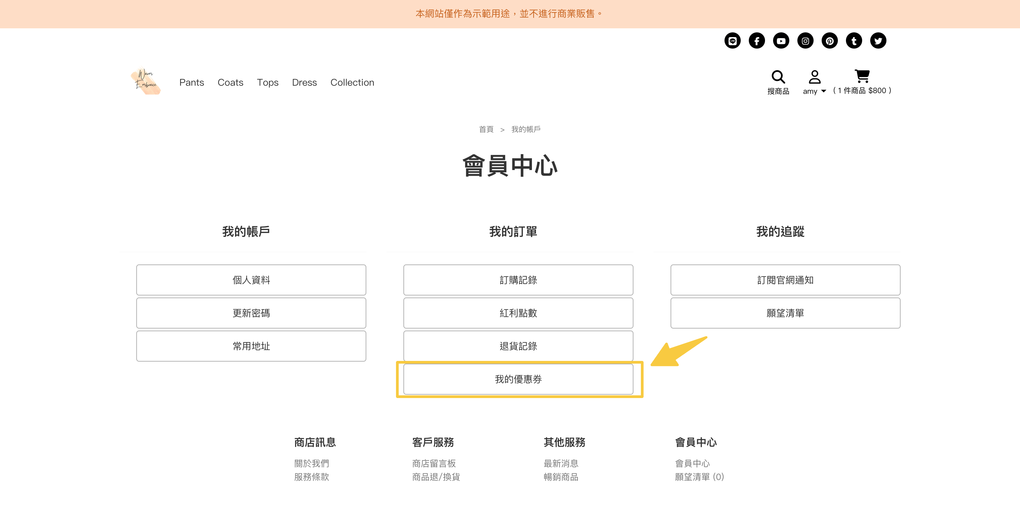This screenshot has width=1020, height=508.
Task: Open the 願望清單 wishlist button
Action: 785,313
